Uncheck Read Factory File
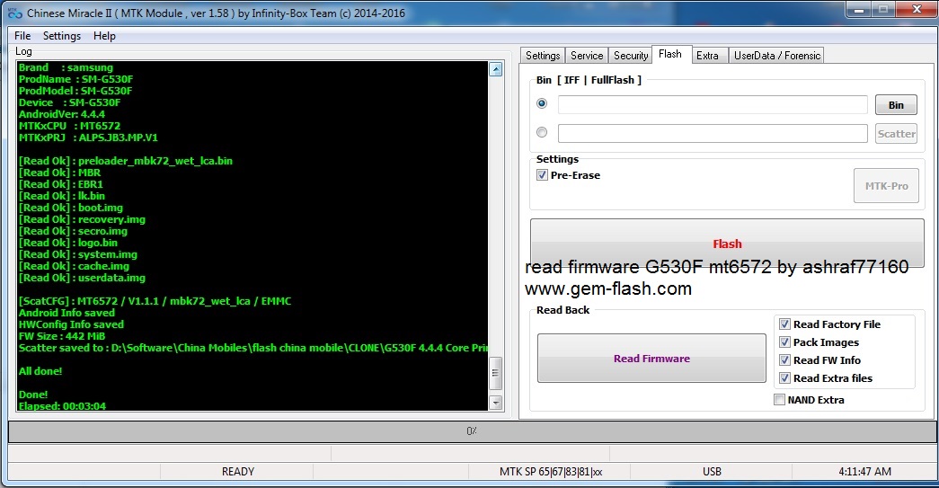 784,324
